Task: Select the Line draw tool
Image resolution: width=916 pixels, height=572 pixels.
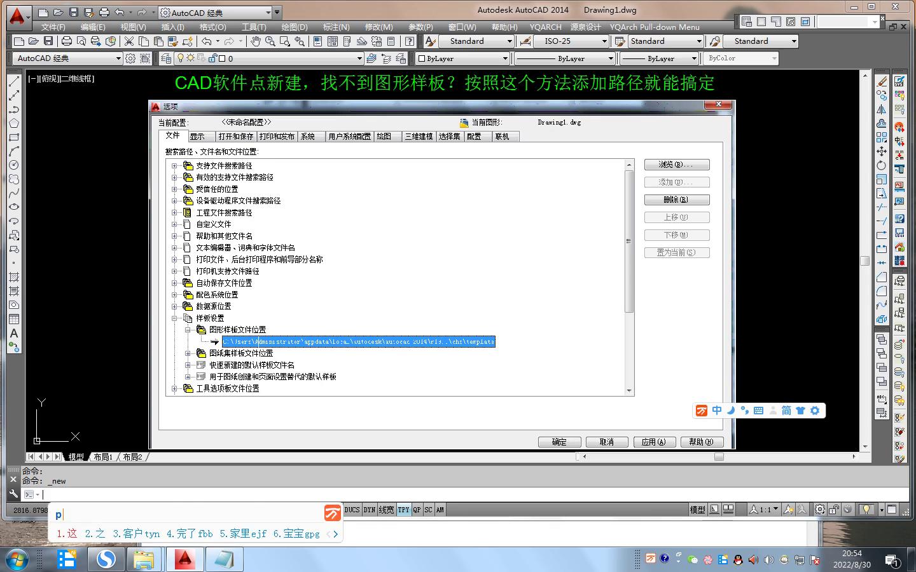Action: click(14, 81)
